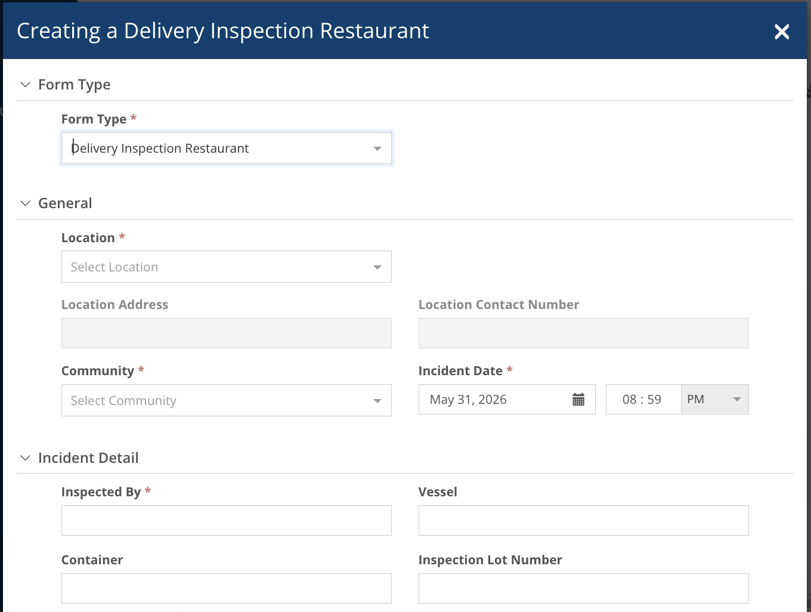The image size is (811, 612).
Task: Click the General section heading text
Action: pyautogui.click(x=65, y=203)
